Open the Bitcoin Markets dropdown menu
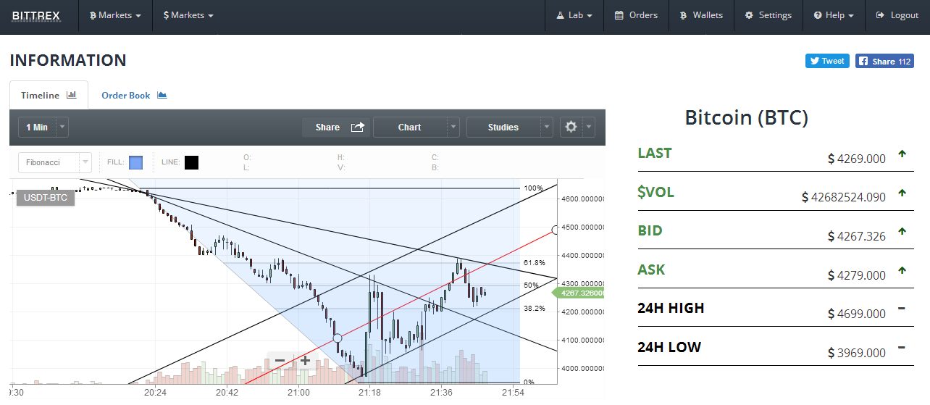930x405 pixels. (x=115, y=15)
